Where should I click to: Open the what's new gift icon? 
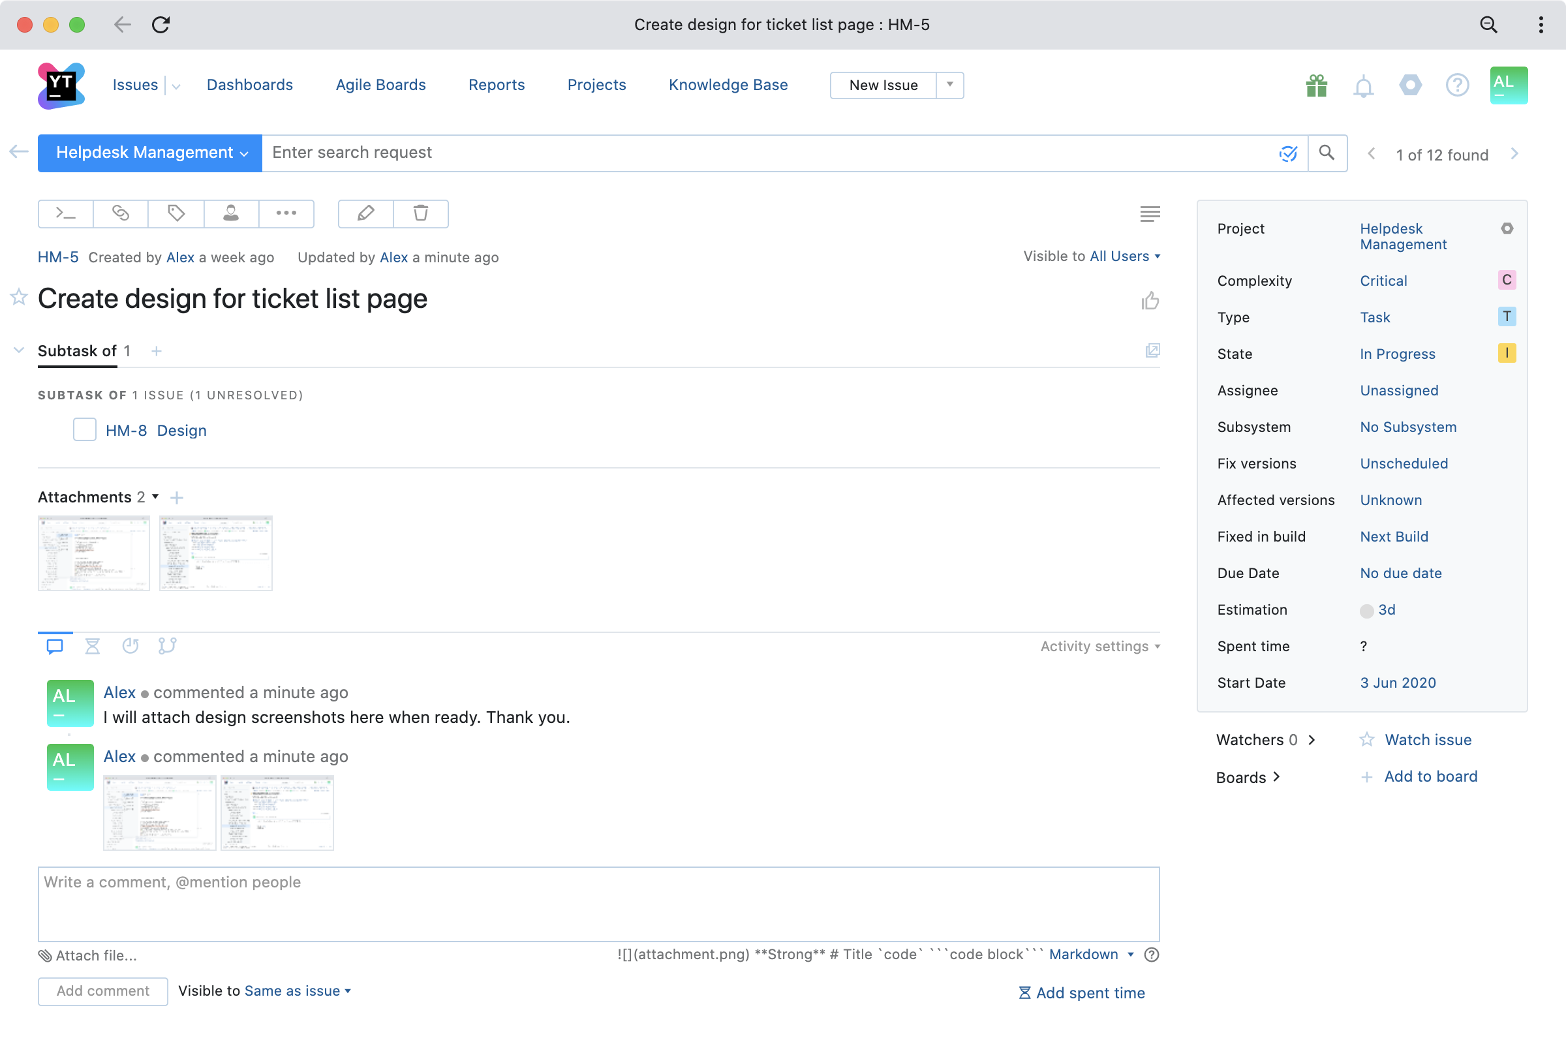point(1316,86)
